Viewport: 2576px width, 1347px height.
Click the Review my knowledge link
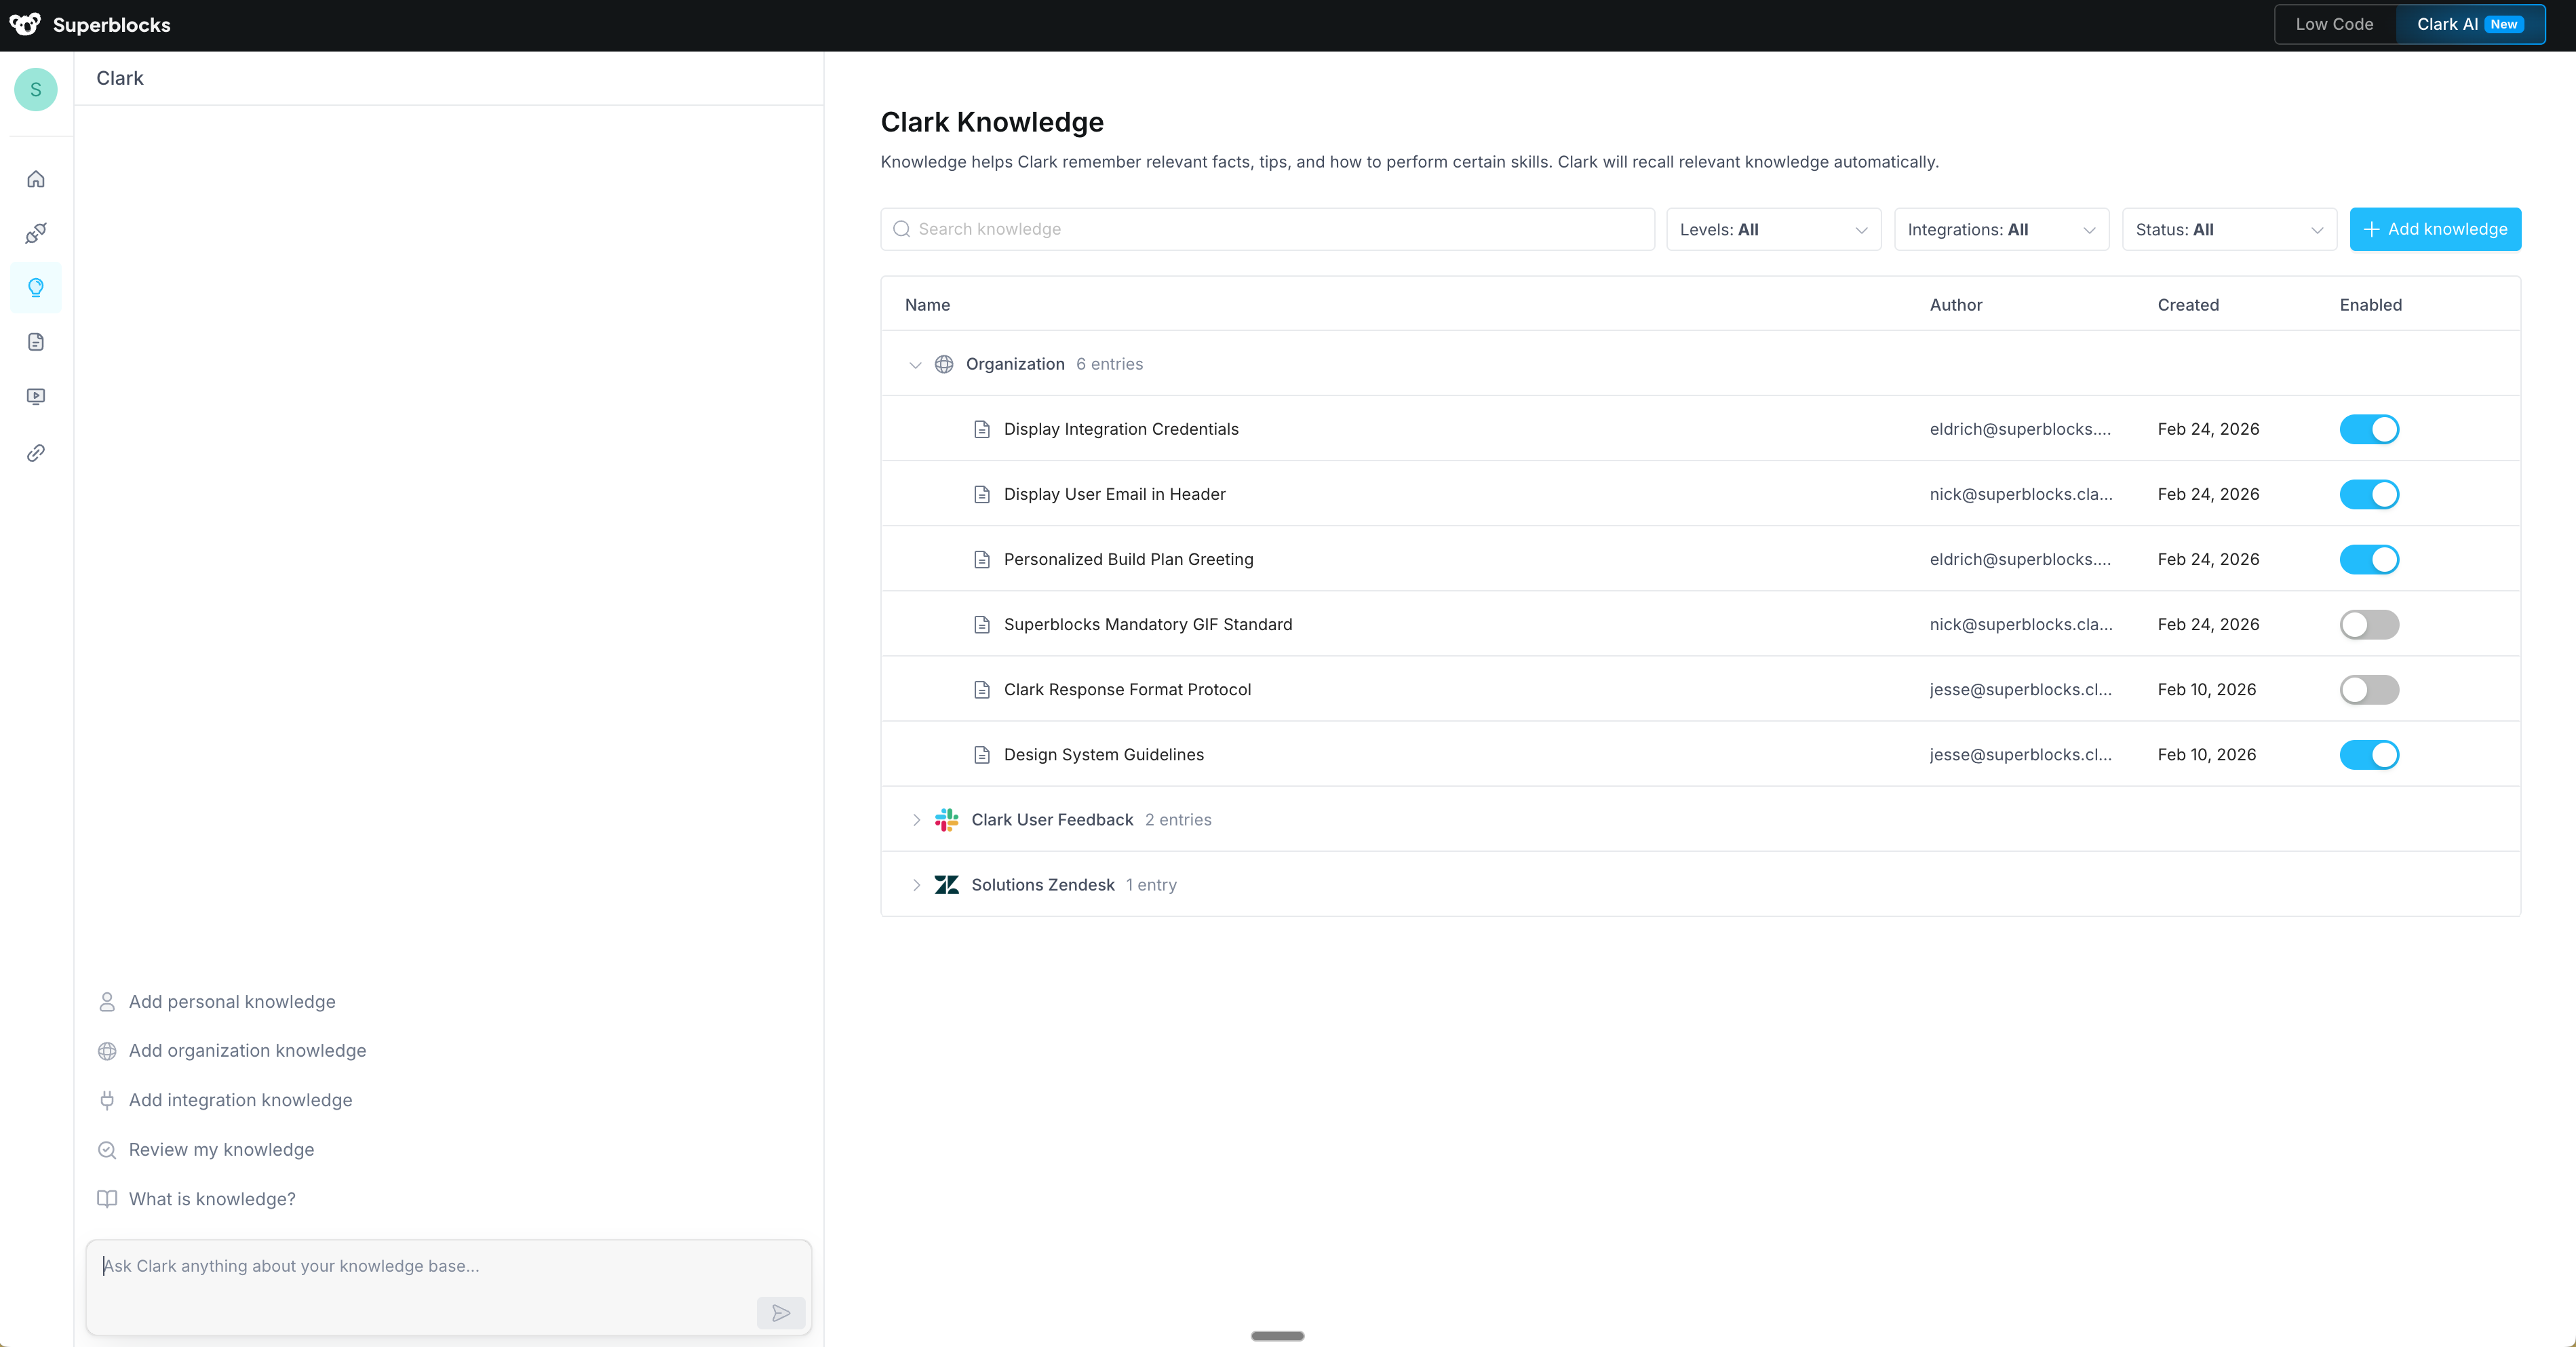[x=221, y=1149]
